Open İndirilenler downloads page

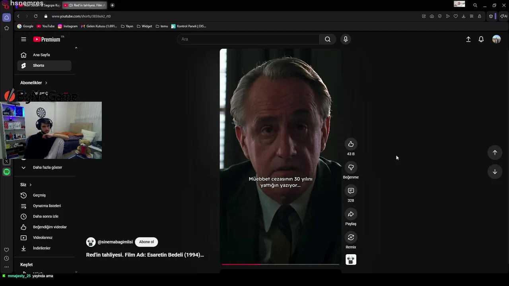[x=44, y=248]
